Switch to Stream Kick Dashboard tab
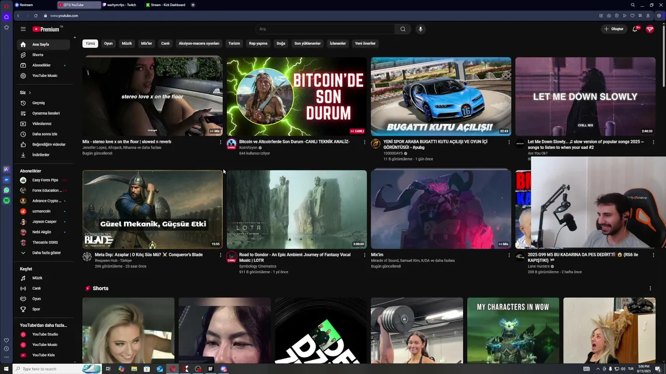The image size is (666, 374). click(x=166, y=5)
